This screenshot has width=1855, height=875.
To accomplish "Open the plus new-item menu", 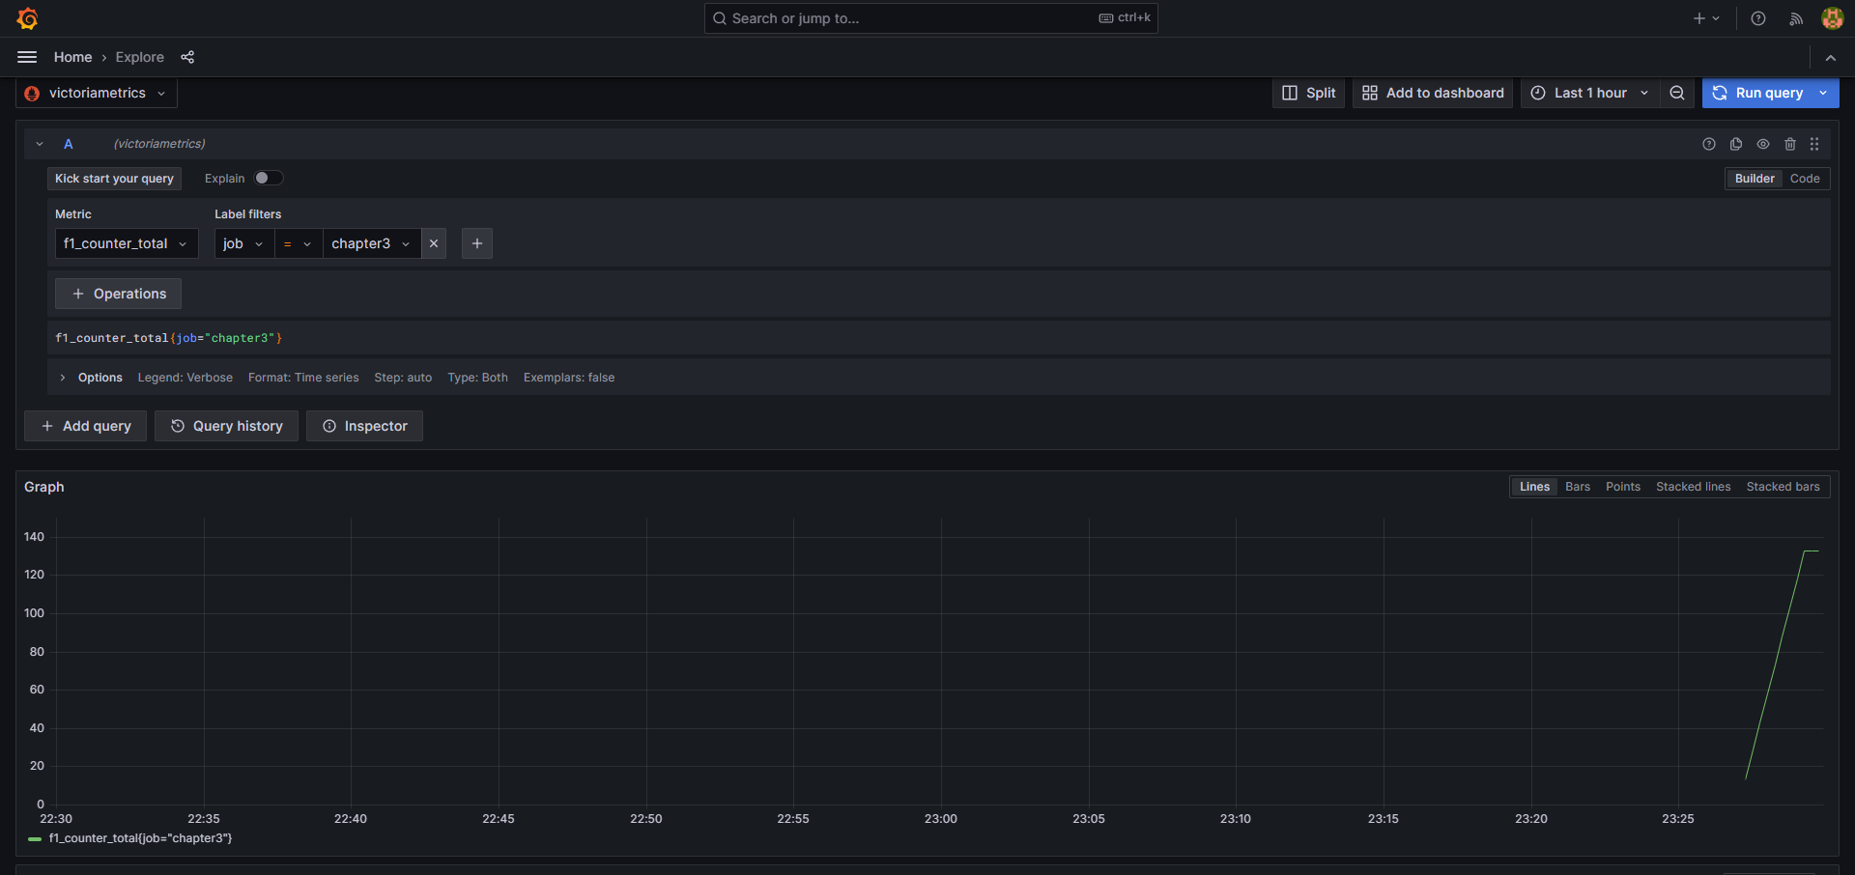I will 1706,18.
